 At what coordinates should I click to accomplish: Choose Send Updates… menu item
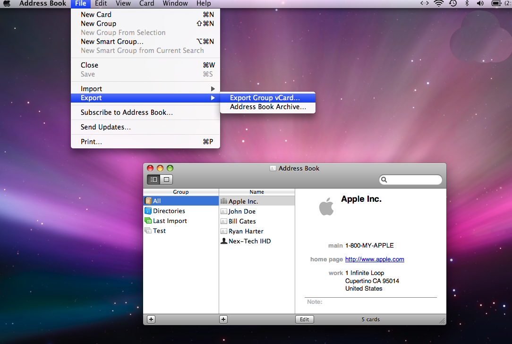tap(145, 127)
